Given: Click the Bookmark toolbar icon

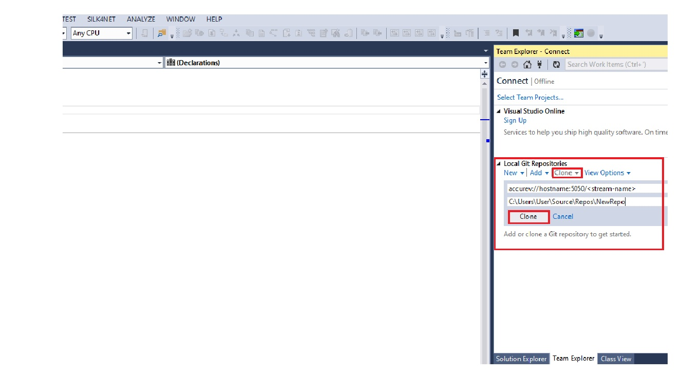Looking at the screenshot, I should point(516,33).
